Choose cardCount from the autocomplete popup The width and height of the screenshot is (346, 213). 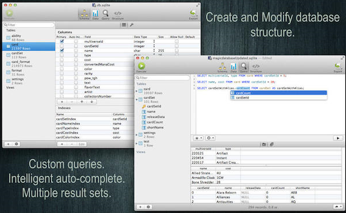(279, 93)
